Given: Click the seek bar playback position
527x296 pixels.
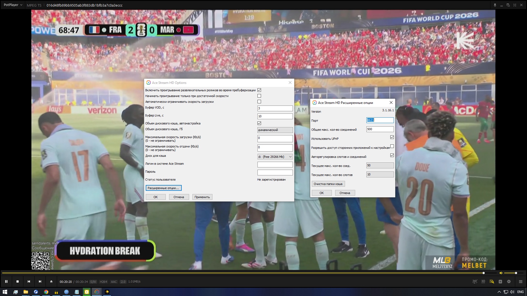Looking at the screenshot, I should tap(484, 273).
